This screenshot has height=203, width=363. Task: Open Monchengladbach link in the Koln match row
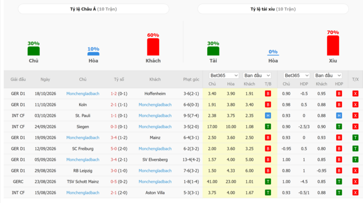pos(155,105)
